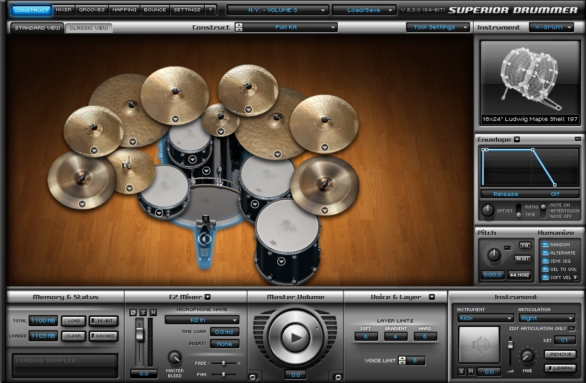
Task: Adjust the PAN slider in EZ Mixer
Action: (x=224, y=374)
